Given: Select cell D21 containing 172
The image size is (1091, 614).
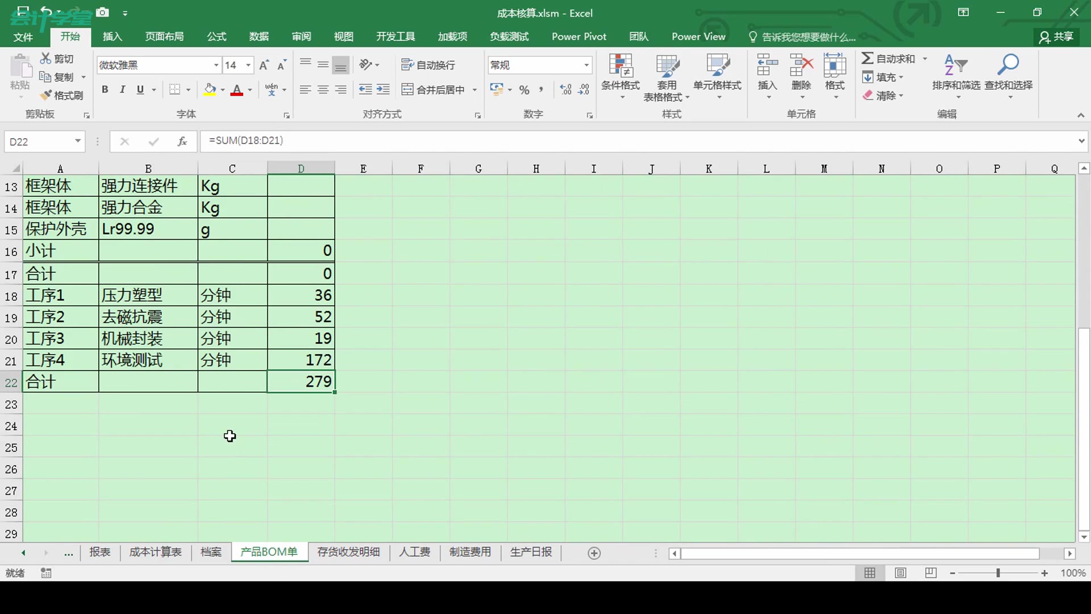Looking at the screenshot, I should [301, 360].
